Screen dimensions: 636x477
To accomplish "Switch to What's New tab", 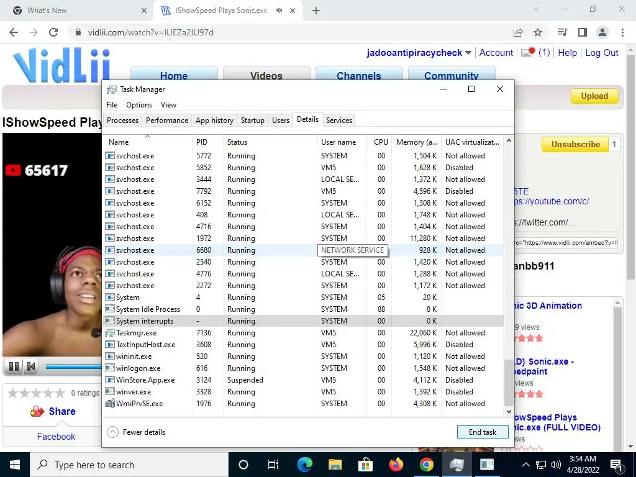I will (76, 11).
